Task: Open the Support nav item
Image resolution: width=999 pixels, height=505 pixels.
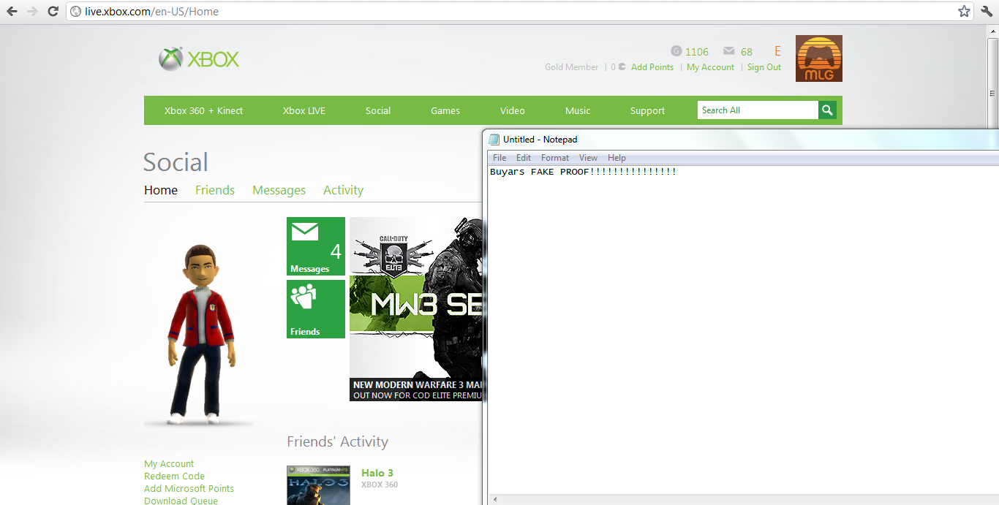Action: [x=647, y=111]
